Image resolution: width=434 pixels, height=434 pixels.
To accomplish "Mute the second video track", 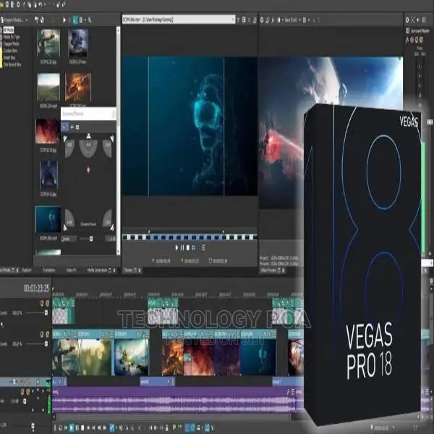I will click(42, 334).
